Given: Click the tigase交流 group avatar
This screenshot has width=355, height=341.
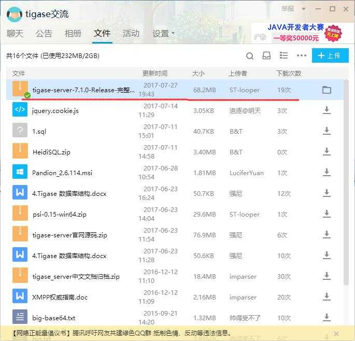Looking at the screenshot, I should coord(15,15).
